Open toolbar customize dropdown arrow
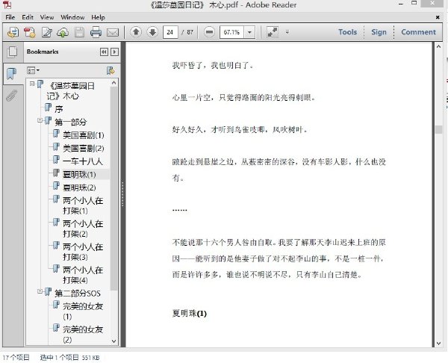Image resolution: width=448 pixels, height=363 pixels. (x=287, y=32)
